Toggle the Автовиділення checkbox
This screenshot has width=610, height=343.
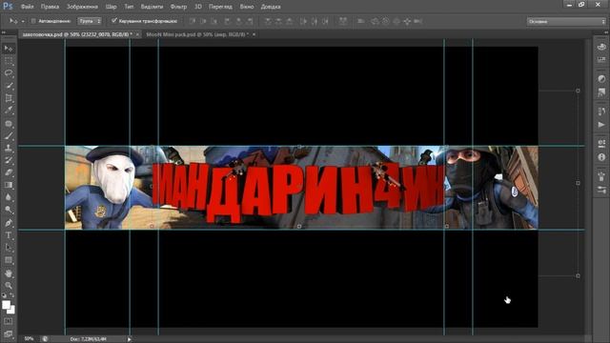[33, 21]
